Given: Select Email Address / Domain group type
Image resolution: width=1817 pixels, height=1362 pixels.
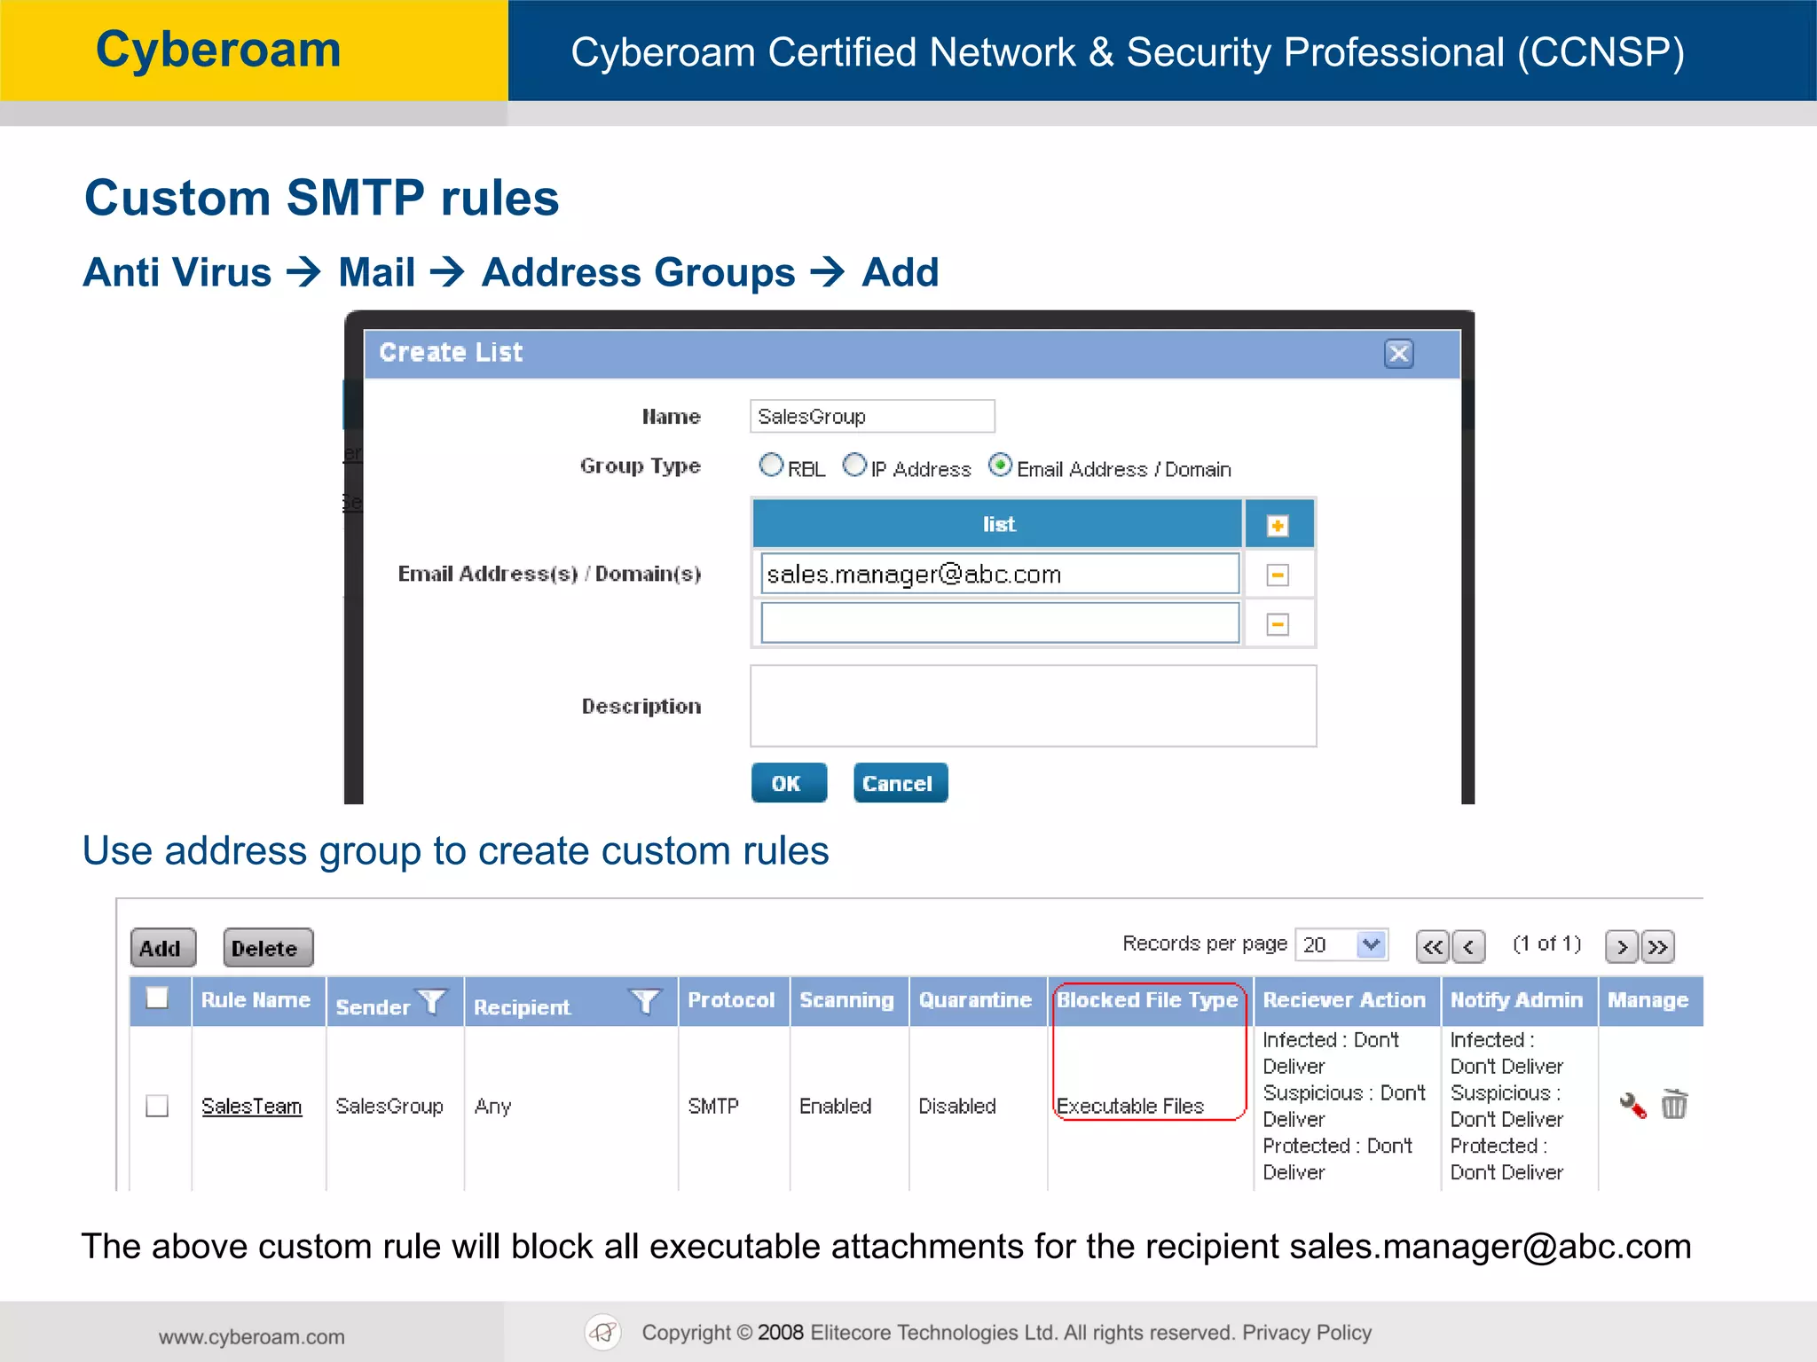Looking at the screenshot, I should click(x=1000, y=465).
